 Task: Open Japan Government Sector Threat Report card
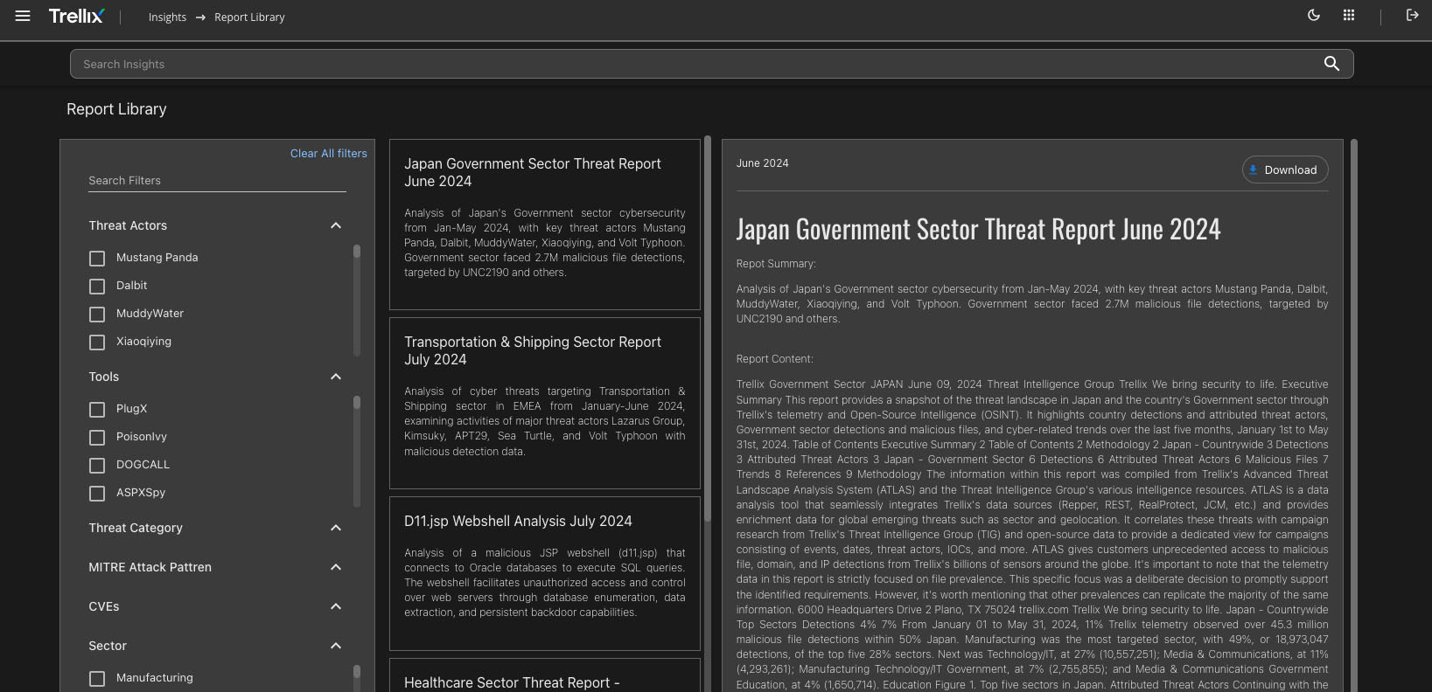[x=545, y=225]
